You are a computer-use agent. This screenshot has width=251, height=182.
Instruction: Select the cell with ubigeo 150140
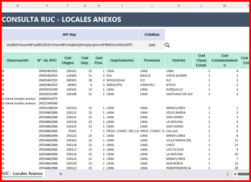(67, 94)
